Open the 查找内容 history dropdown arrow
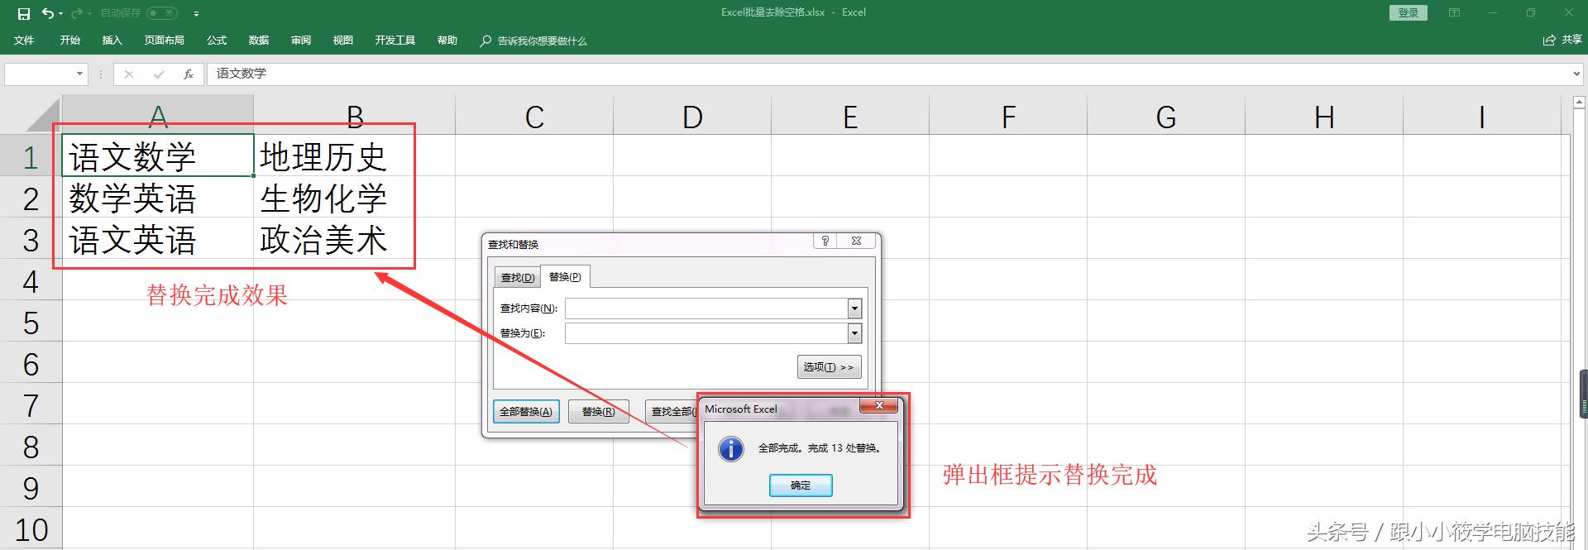Image resolution: width=1588 pixels, height=550 pixels. click(x=855, y=308)
